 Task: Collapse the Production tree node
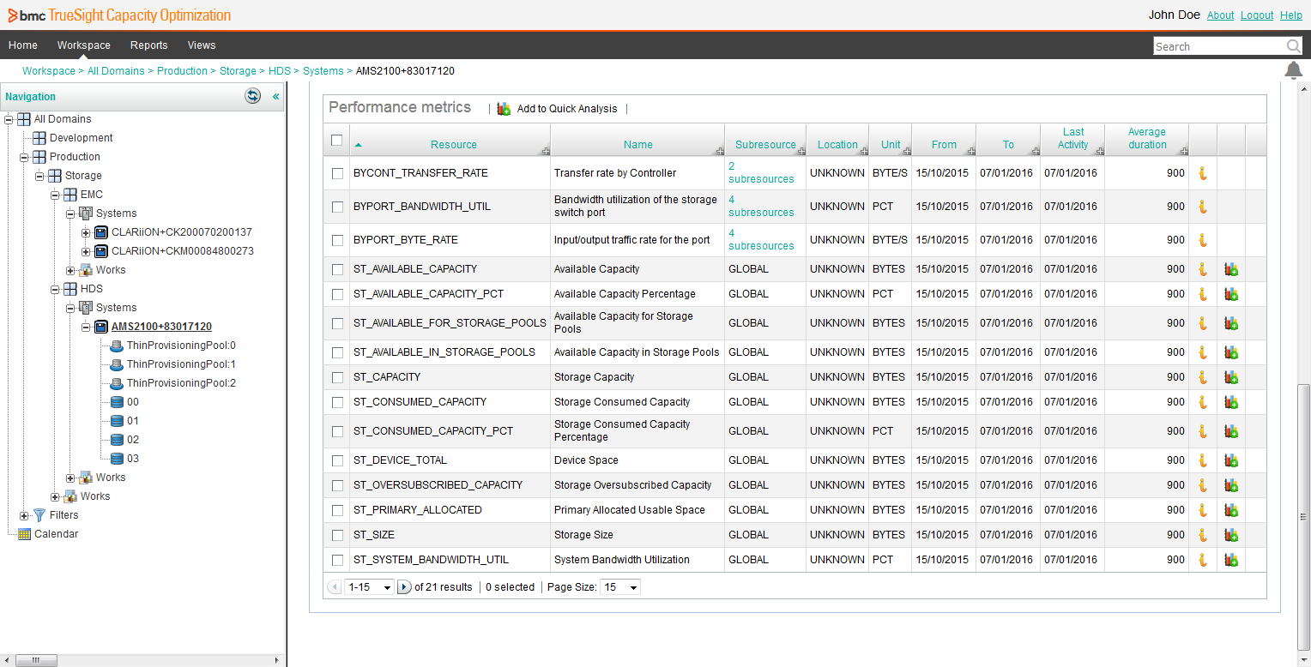24,157
